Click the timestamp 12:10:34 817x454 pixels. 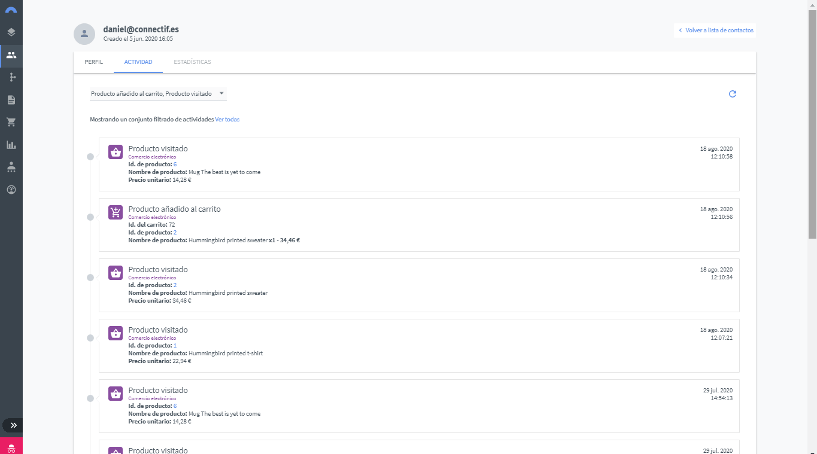[721, 278]
